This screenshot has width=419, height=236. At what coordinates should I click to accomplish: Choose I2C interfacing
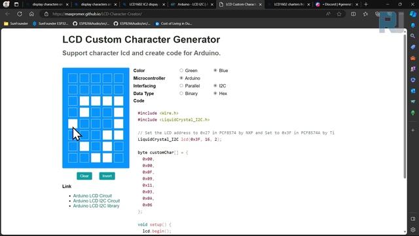(x=215, y=86)
